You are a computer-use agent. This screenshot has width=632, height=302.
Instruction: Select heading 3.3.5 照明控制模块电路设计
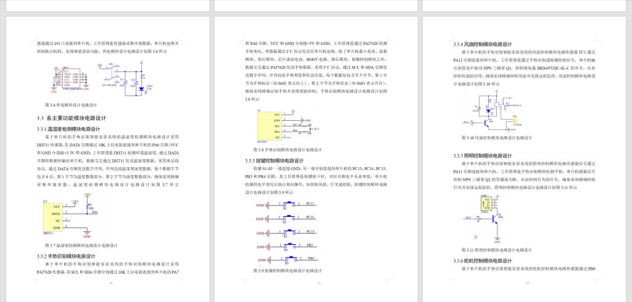483,156
